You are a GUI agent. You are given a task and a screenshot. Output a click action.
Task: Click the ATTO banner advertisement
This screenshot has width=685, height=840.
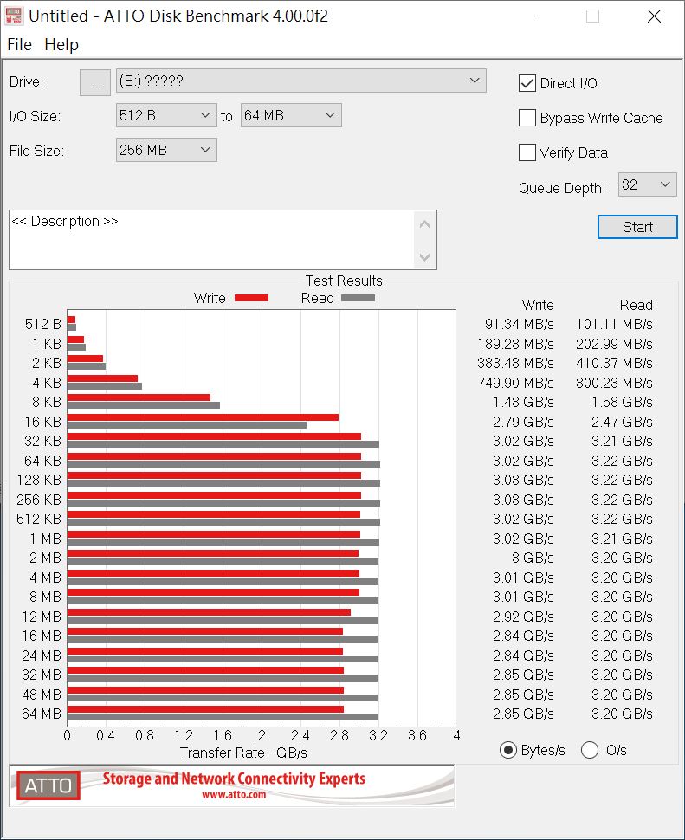(231, 785)
